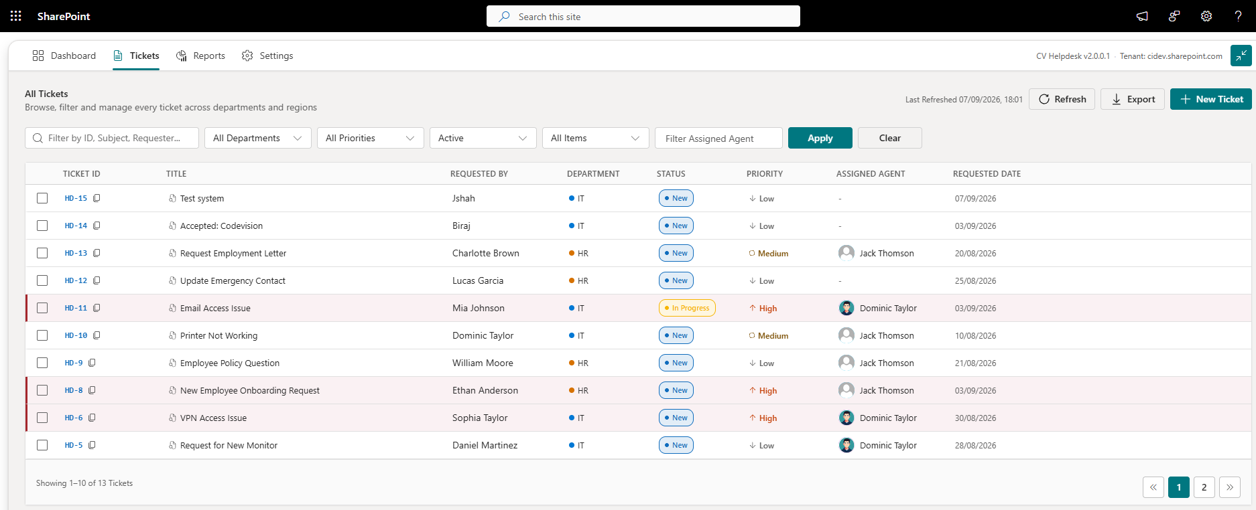The image size is (1256, 510).
Task: Expand the Active status dropdown
Action: point(483,138)
